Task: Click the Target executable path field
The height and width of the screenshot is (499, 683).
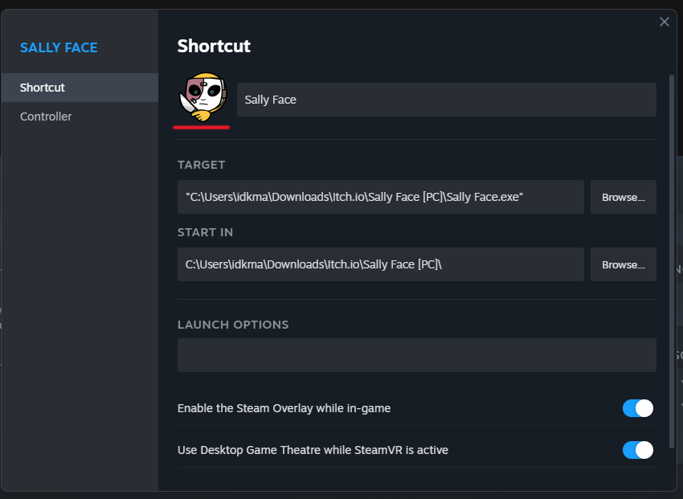Action: tap(380, 197)
